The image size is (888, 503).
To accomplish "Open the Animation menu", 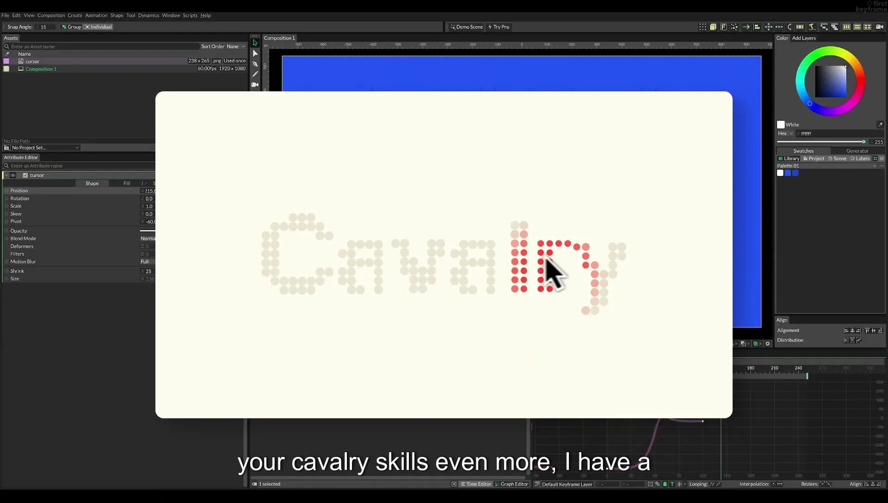I will (96, 15).
